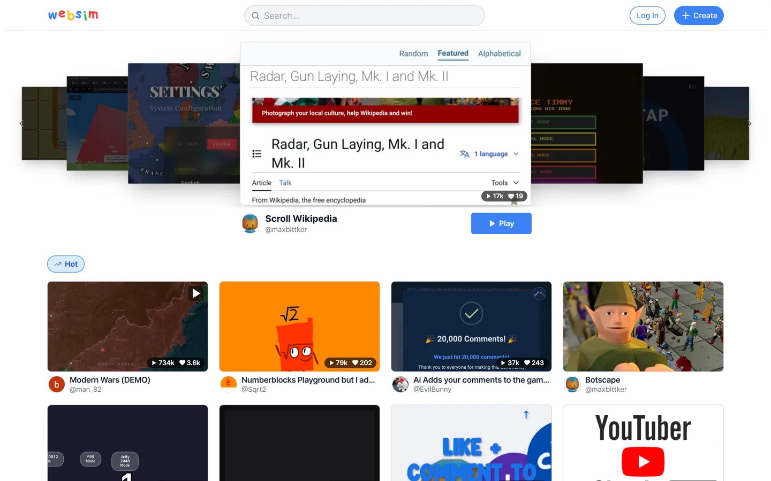
Task: Focus the Search input field
Action: tap(364, 15)
